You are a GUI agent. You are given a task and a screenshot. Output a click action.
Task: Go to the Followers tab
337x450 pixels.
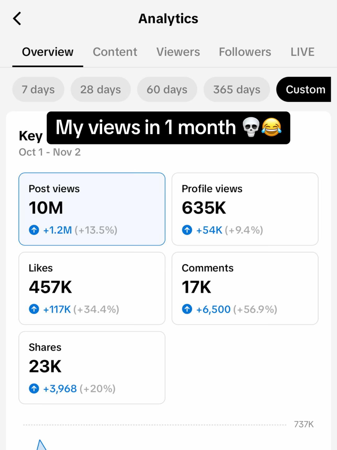[x=245, y=52]
